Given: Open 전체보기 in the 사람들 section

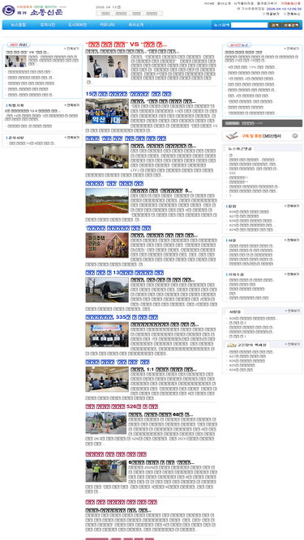Looking at the screenshot, I should [292, 311].
